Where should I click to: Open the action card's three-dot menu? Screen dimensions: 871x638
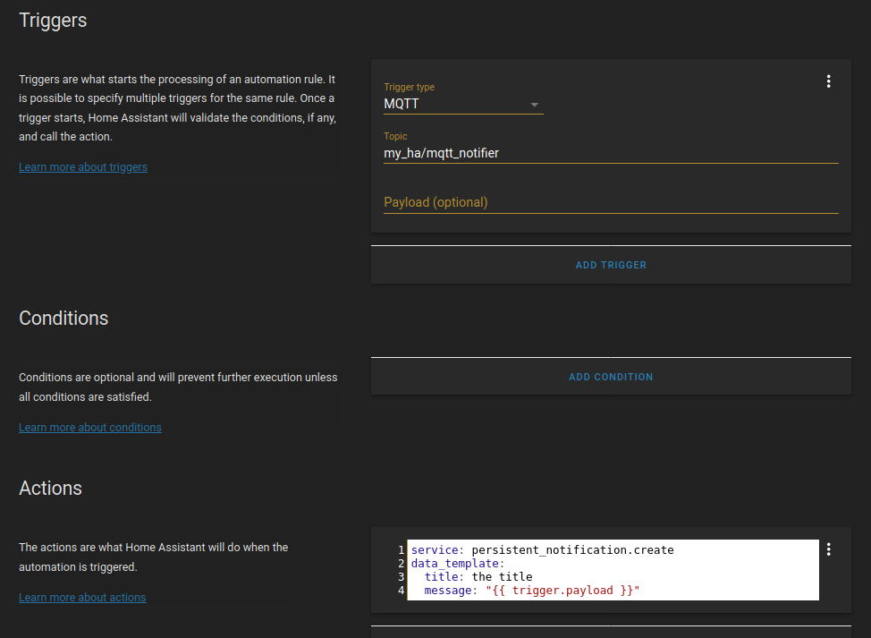[x=828, y=549]
